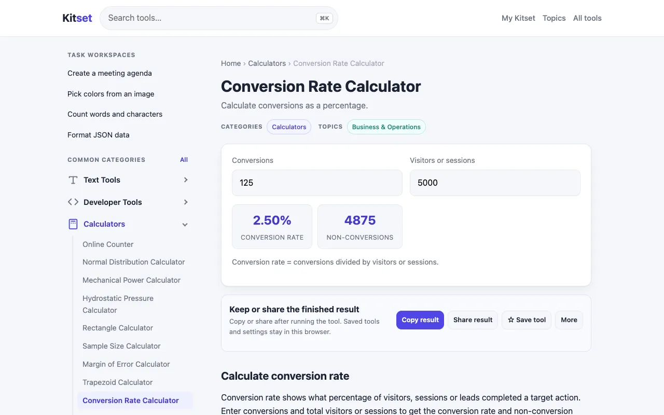The height and width of the screenshot is (415, 664).
Task: Click the Visitors or sessions input field
Action: (495, 183)
